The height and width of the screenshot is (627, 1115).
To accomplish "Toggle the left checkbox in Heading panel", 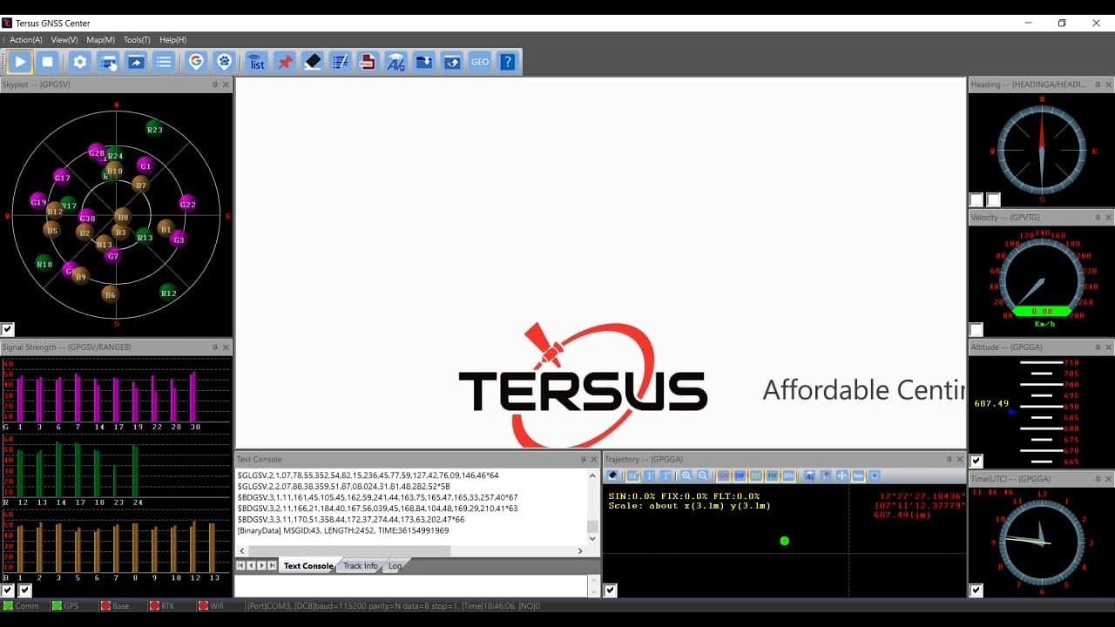I will 976,200.
